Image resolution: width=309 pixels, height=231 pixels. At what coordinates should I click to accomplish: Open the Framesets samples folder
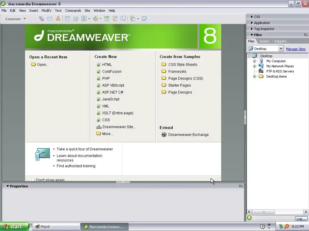point(174,71)
